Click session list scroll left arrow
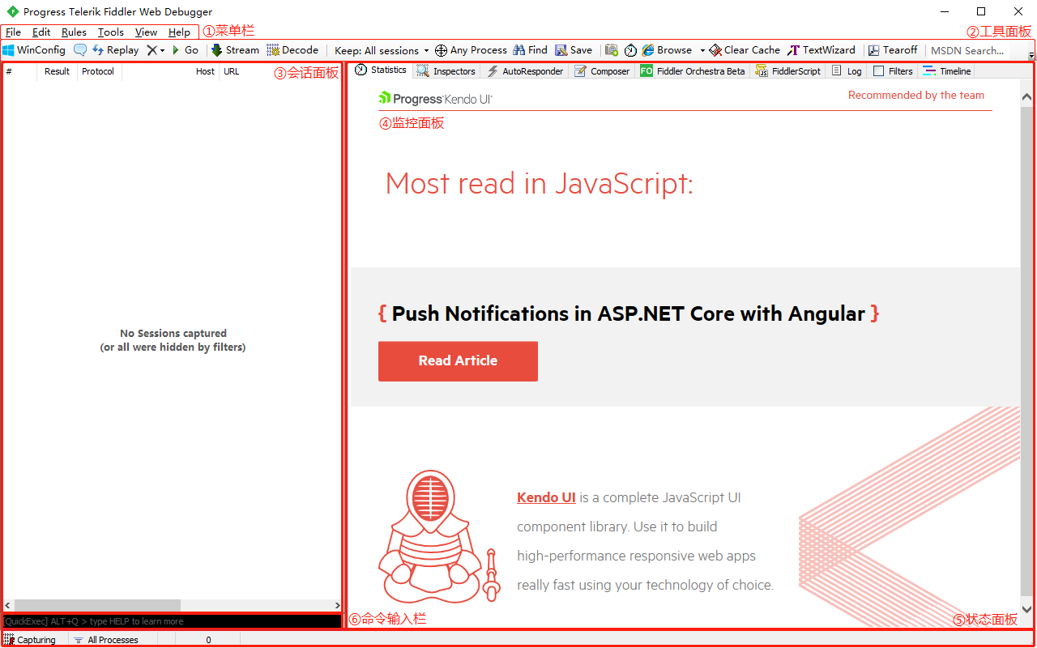 click(x=8, y=606)
